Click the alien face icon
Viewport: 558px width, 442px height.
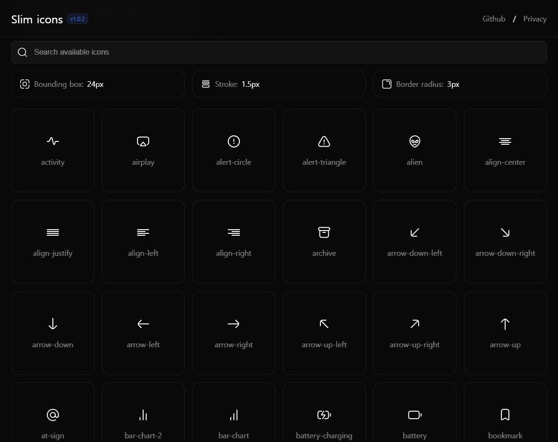[x=415, y=141]
